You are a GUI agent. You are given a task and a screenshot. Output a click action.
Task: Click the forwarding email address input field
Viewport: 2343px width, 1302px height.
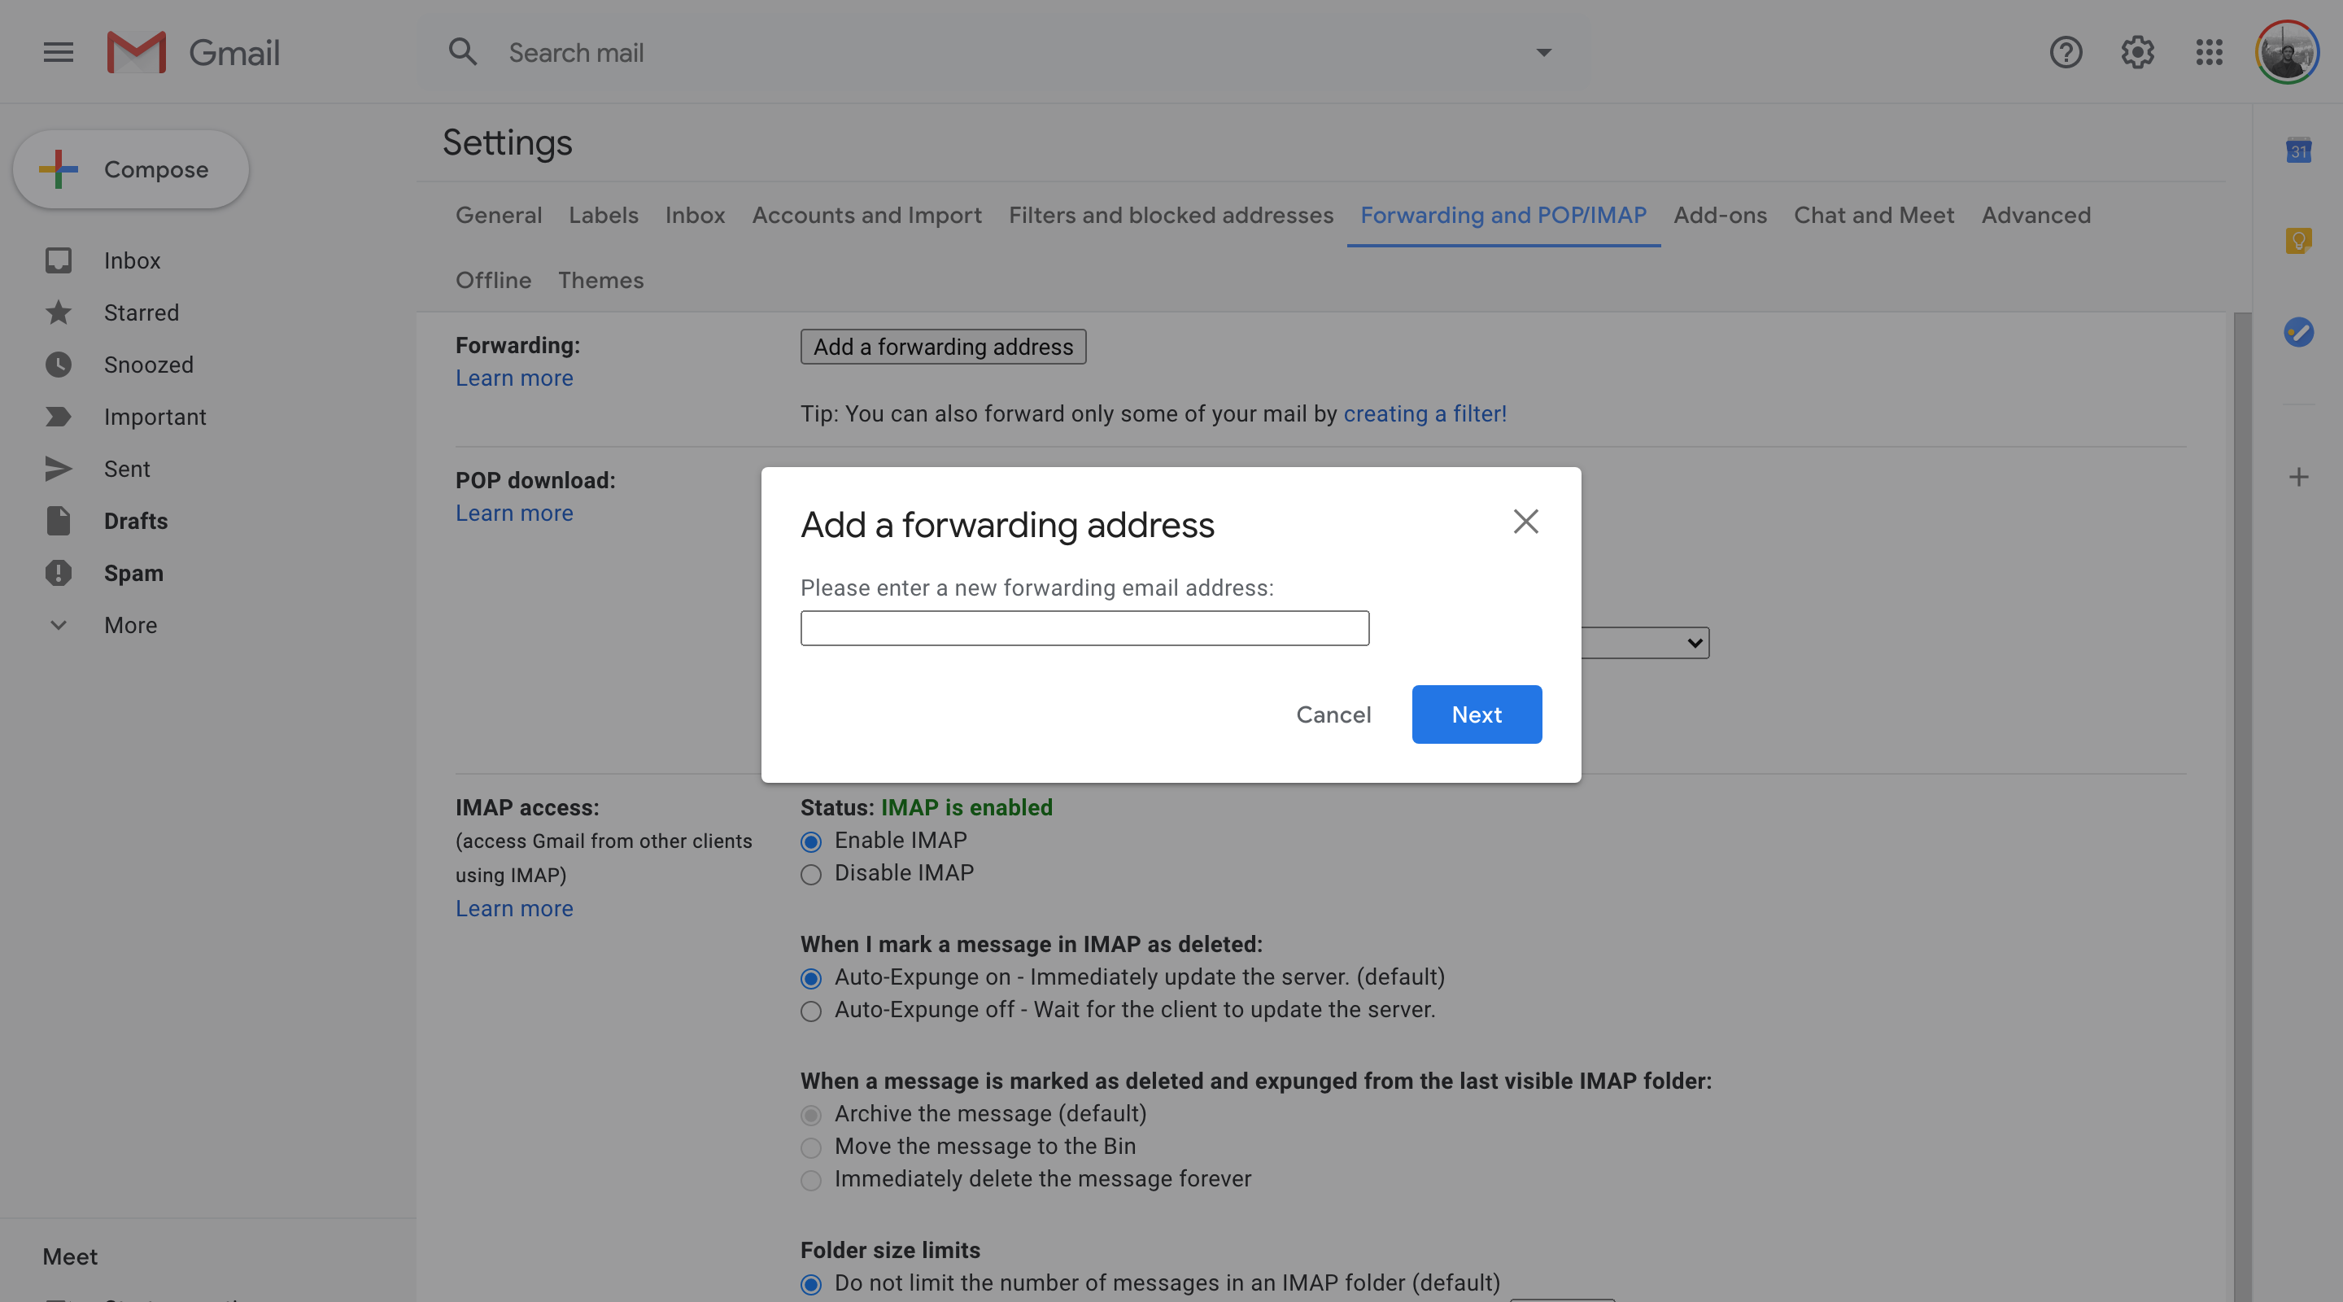[1084, 627]
